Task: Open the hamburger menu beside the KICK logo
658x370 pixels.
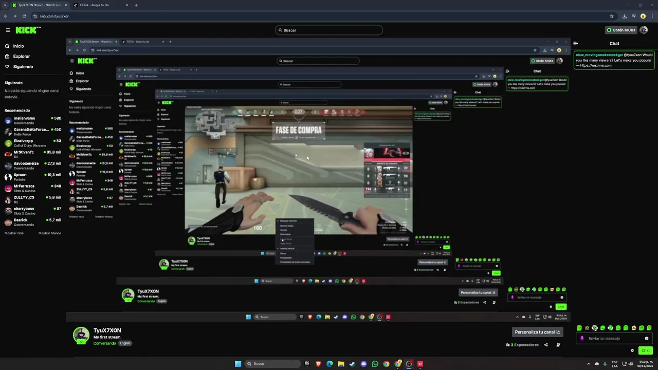Action: [8, 30]
